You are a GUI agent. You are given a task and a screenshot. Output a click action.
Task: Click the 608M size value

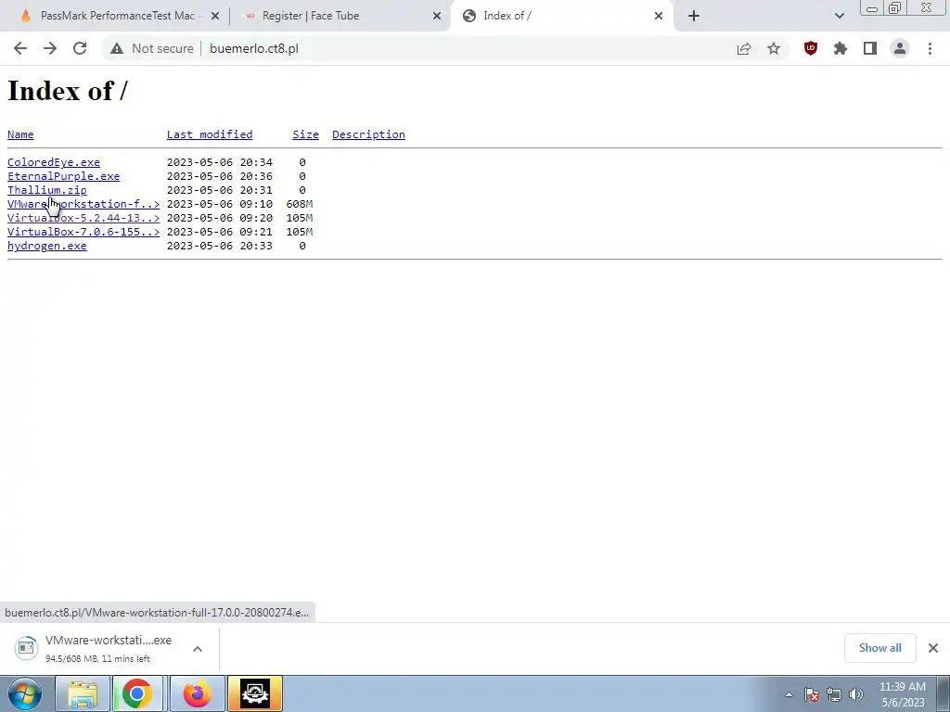point(300,204)
